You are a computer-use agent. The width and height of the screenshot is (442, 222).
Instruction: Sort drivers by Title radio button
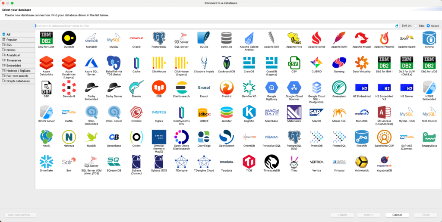point(416,26)
